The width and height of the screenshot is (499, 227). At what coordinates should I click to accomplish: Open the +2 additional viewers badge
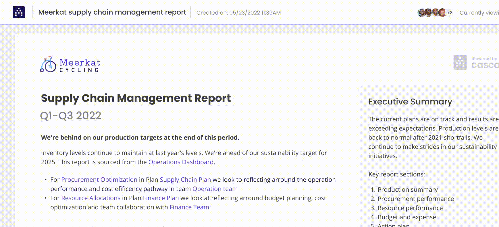pyautogui.click(x=450, y=13)
